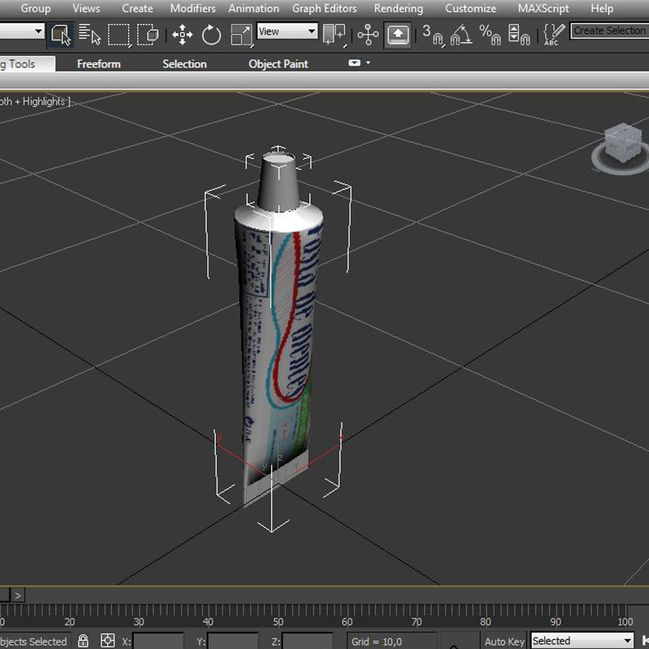Viewport: 649px width, 649px height.
Task: Open the Modifiers menu
Action: coord(193,9)
